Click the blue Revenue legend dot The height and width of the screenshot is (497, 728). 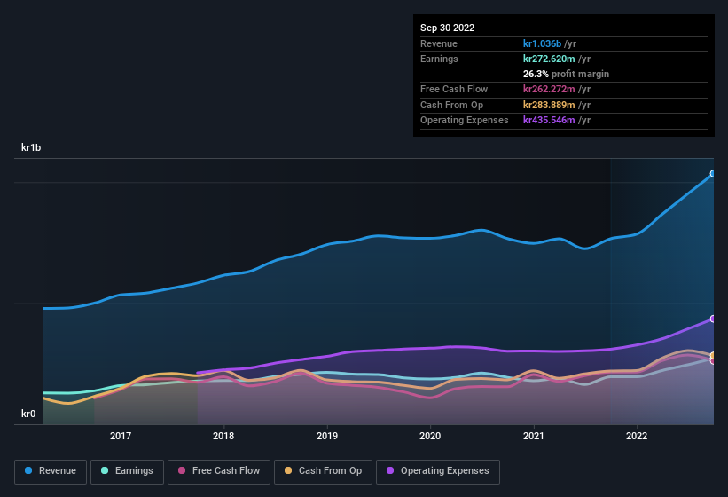(x=28, y=470)
